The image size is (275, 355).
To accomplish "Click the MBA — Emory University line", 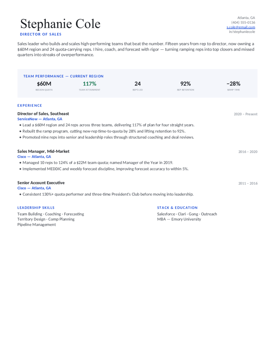I will (179, 219).
